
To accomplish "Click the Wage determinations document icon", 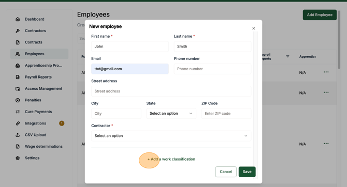I will click(x=18, y=146).
